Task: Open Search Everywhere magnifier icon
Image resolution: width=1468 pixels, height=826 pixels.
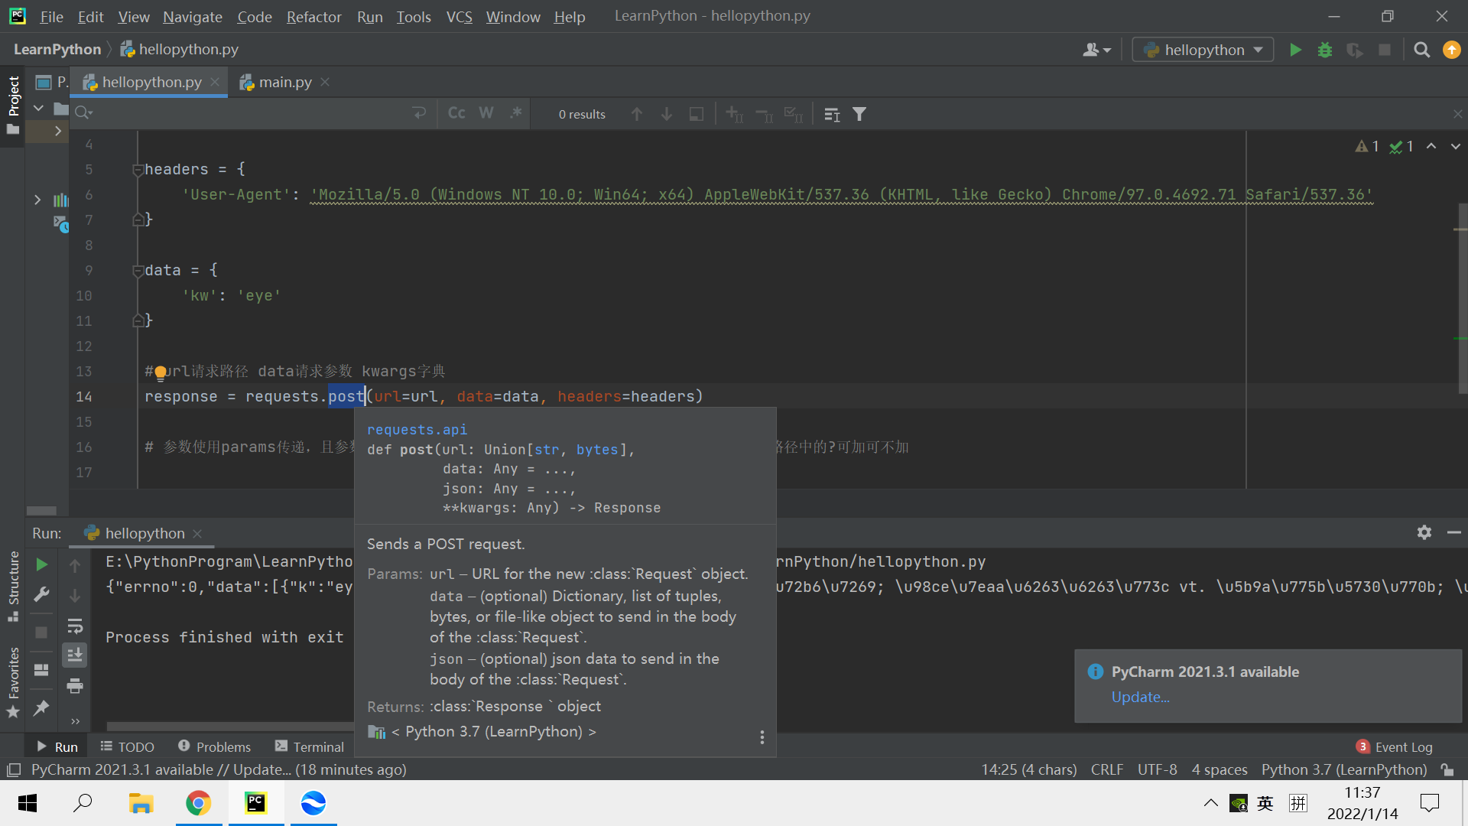Action: click(1421, 50)
